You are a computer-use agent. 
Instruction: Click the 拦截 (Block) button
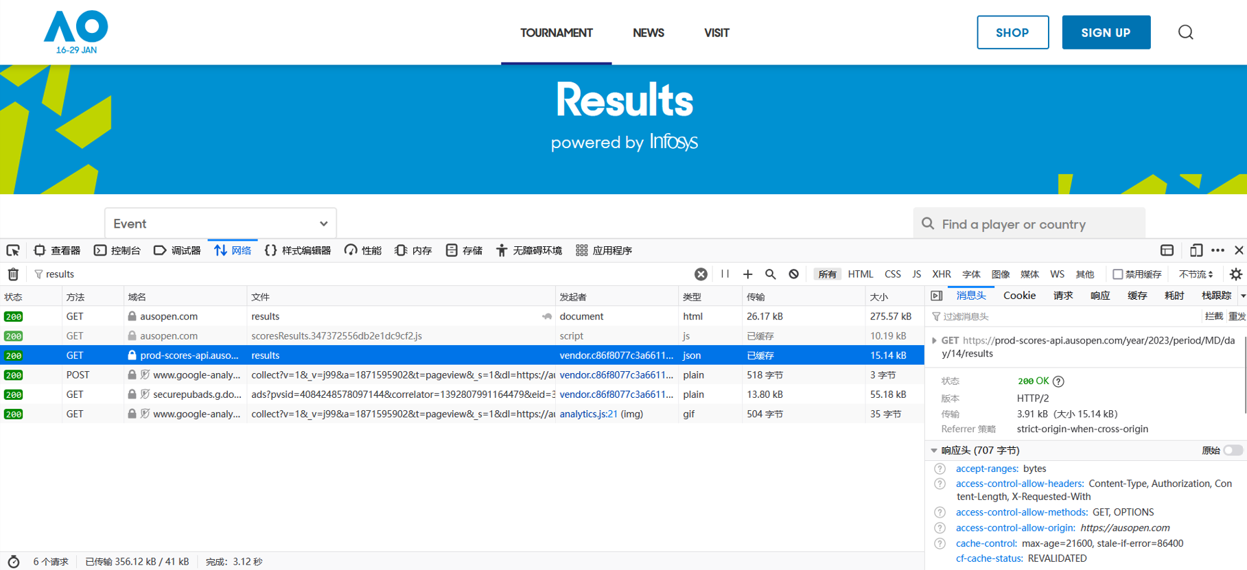point(1214,316)
